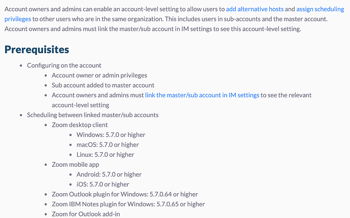Click the "Configuring on the account" bullet
The width and height of the screenshot is (350, 218).
(x=64, y=65)
